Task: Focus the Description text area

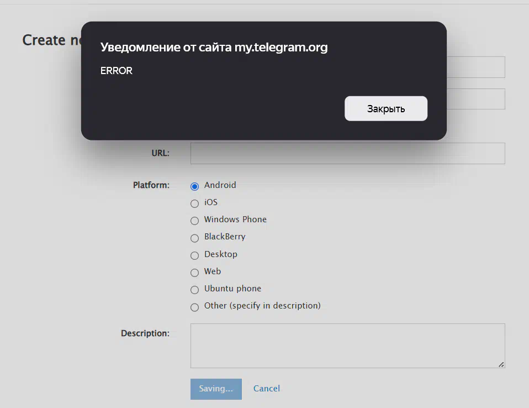Action: (x=347, y=346)
